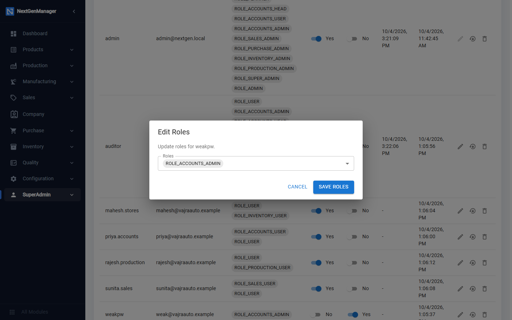Click reset password icon for rajesh.production
The height and width of the screenshot is (320, 512).
point(473,263)
